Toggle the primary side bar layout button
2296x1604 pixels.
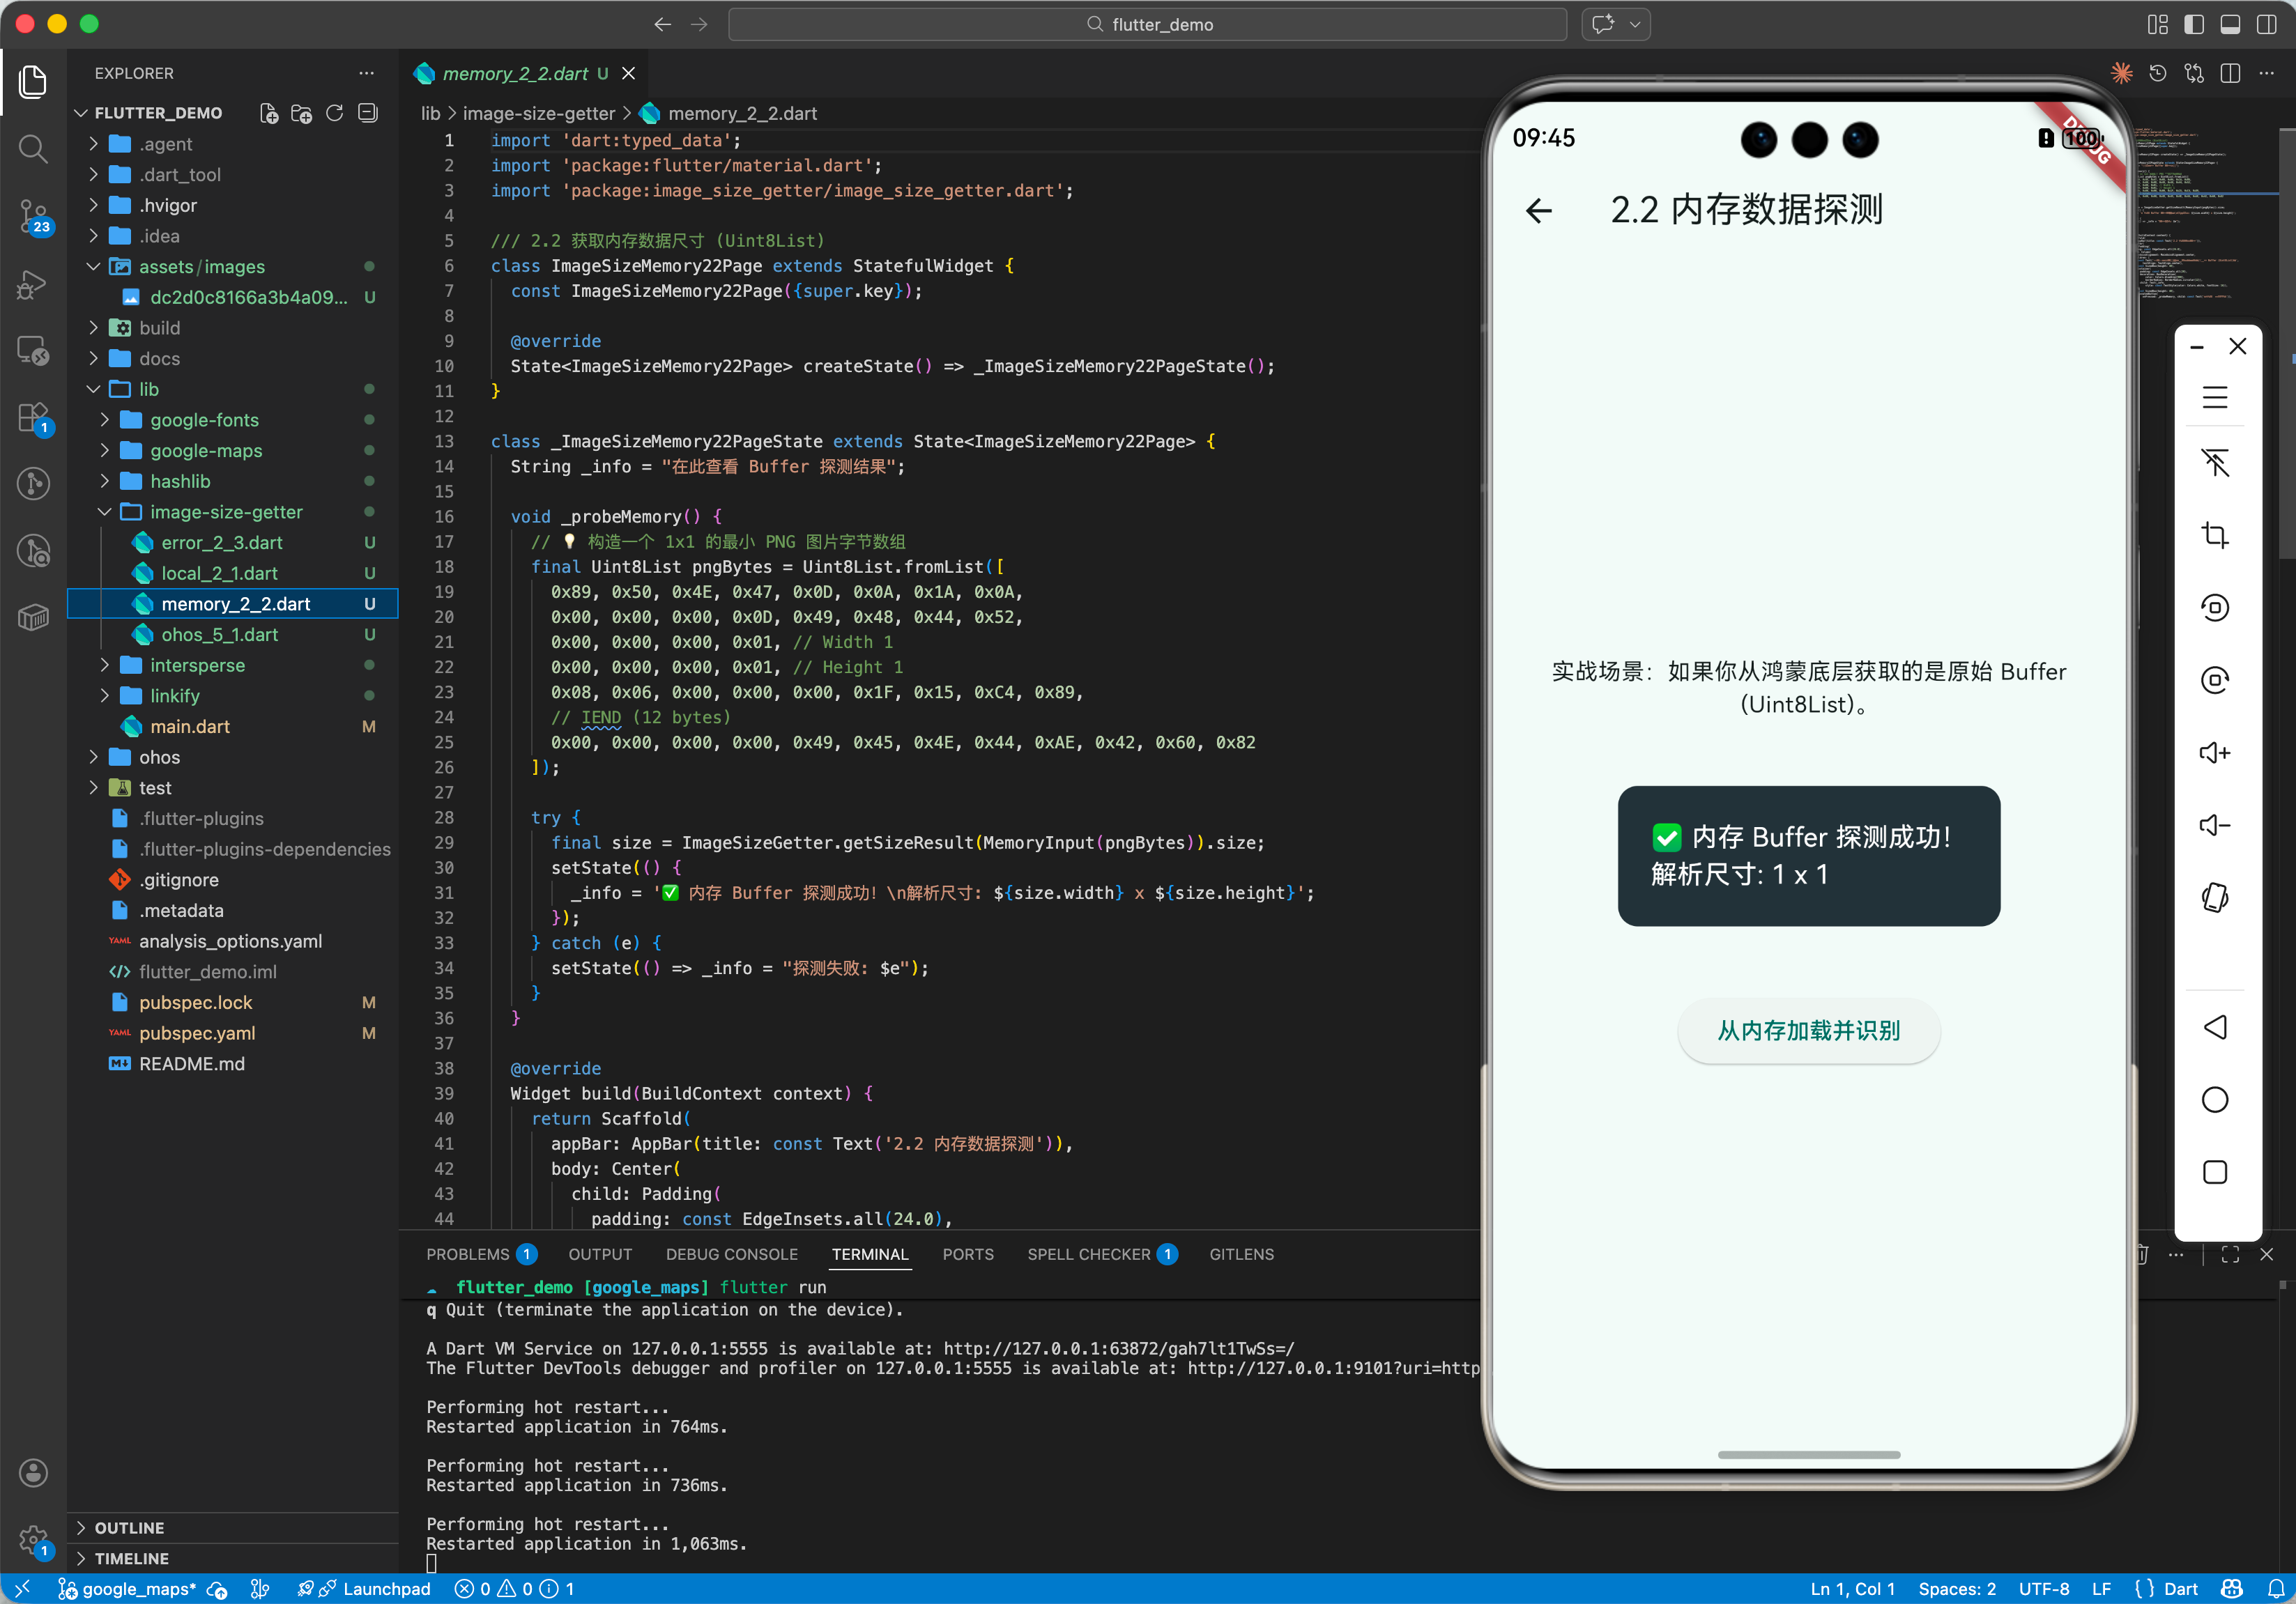[x=2194, y=24]
